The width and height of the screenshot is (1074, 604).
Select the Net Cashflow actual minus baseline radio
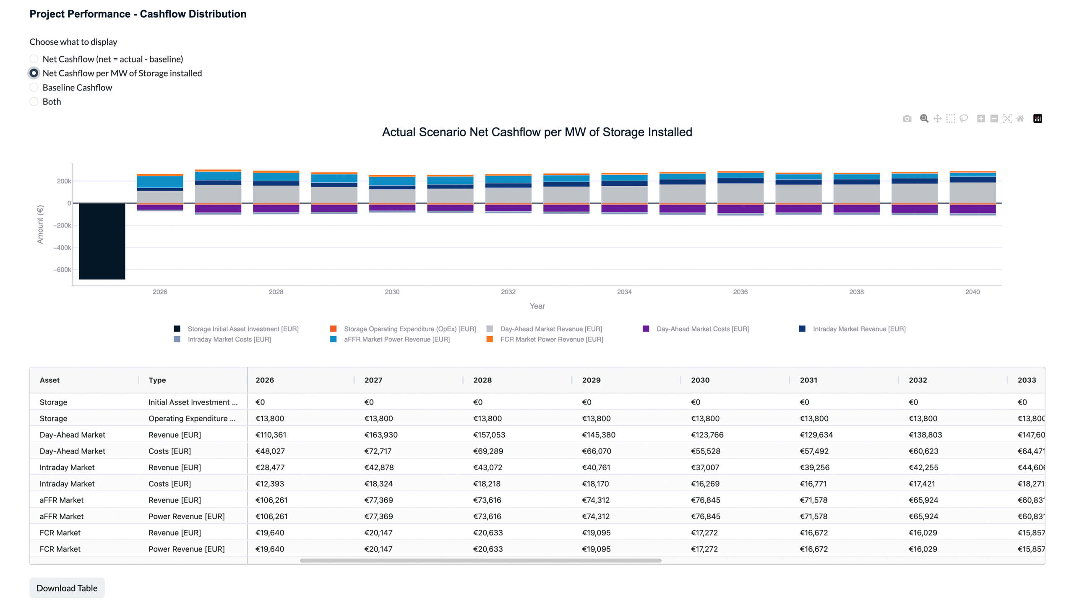coord(34,59)
